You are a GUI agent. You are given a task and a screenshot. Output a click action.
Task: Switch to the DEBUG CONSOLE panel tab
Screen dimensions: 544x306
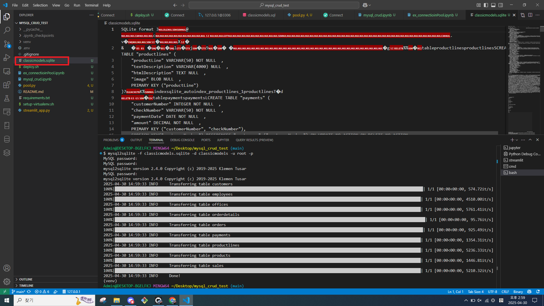click(182, 140)
